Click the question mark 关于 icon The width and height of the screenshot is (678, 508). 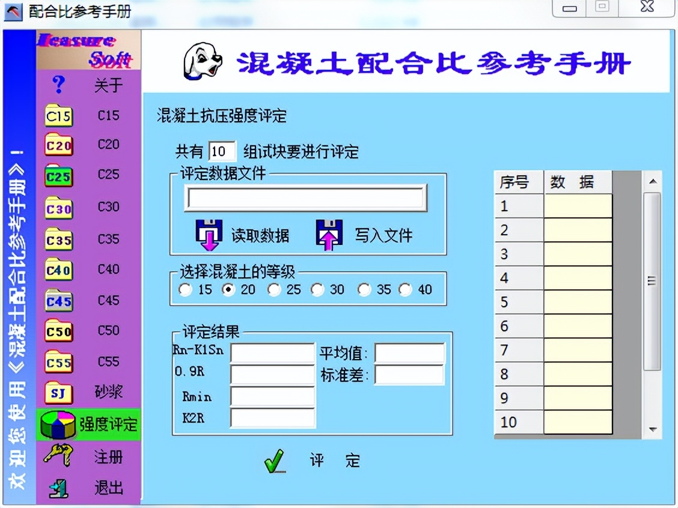(x=57, y=85)
